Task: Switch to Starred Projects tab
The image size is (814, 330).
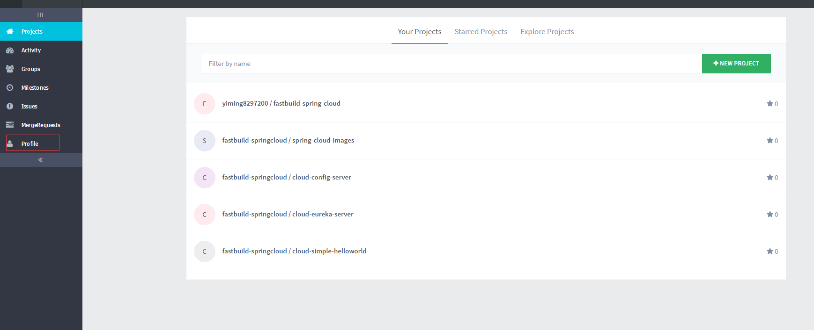Action: [x=481, y=31]
